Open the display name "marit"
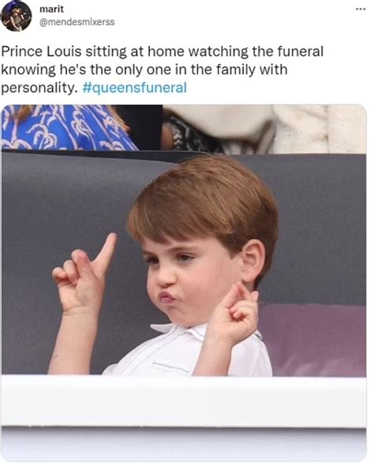The image size is (374, 465). (51, 9)
